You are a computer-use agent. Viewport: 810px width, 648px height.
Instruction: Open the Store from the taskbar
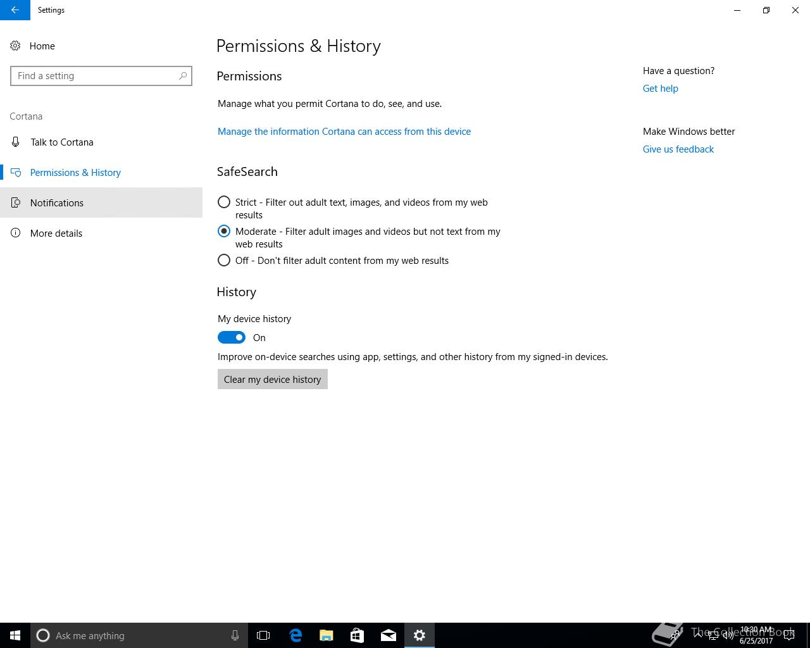click(x=358, y=635)
